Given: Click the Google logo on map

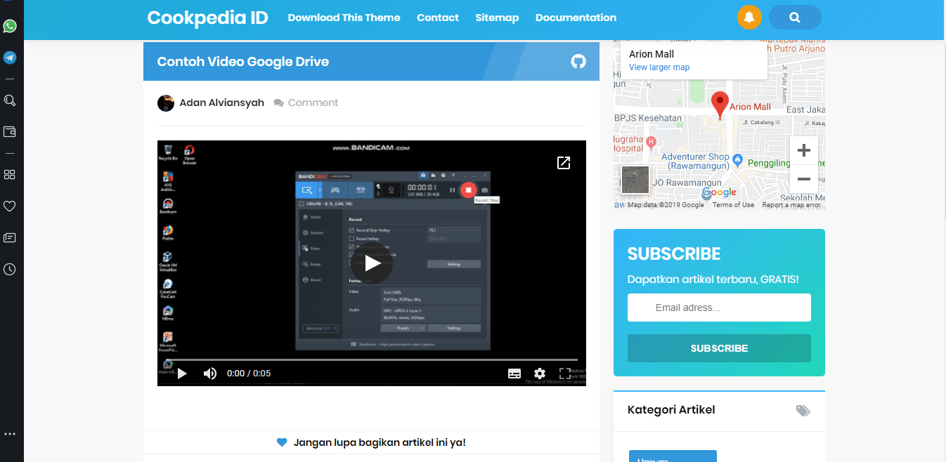Looking at the screenshot, I should 719,192.
